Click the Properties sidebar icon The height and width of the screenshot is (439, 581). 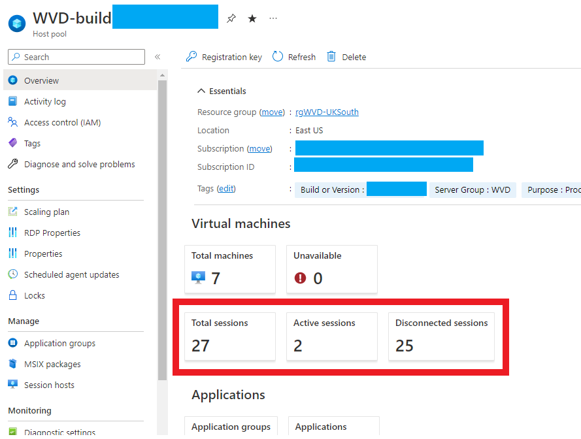[12, 253]
